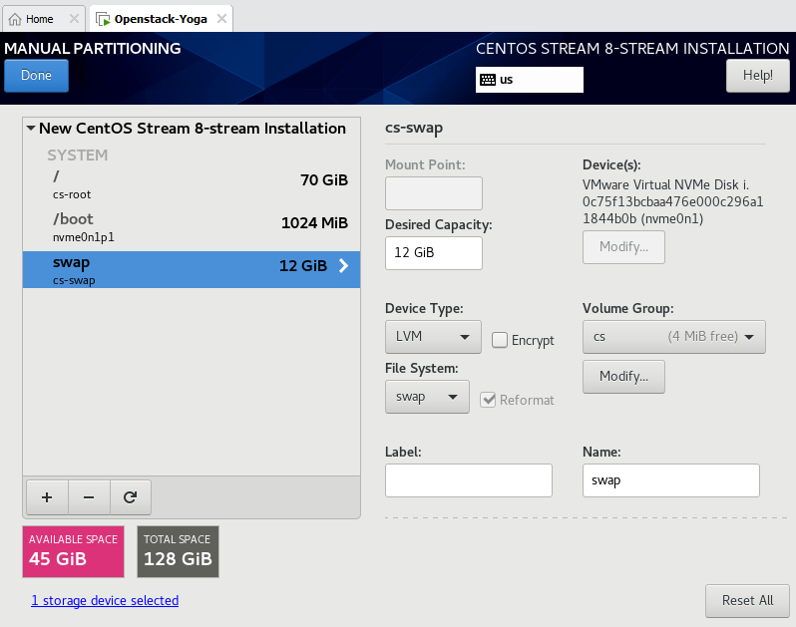Click the 70 GiB size value
The width and height of the screenshot is (796, 627).
(324, 180)
